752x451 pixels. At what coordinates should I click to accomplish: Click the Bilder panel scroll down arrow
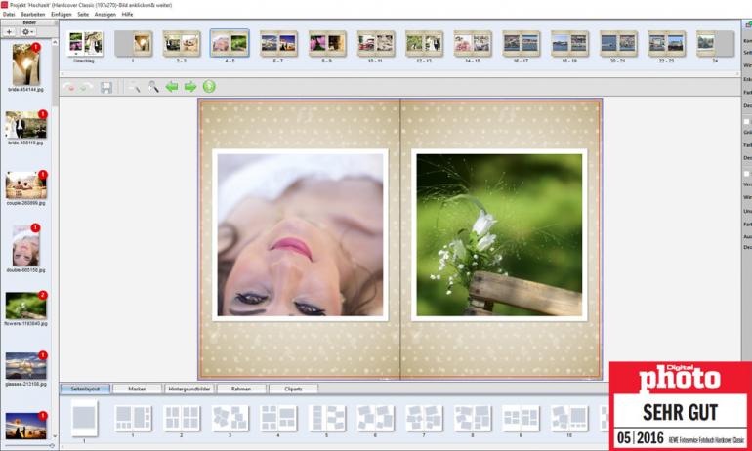(55, 436)
